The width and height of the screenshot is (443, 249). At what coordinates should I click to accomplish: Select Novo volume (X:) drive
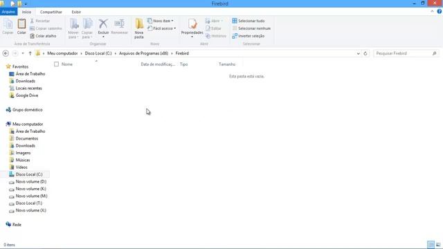coord(30,210)
